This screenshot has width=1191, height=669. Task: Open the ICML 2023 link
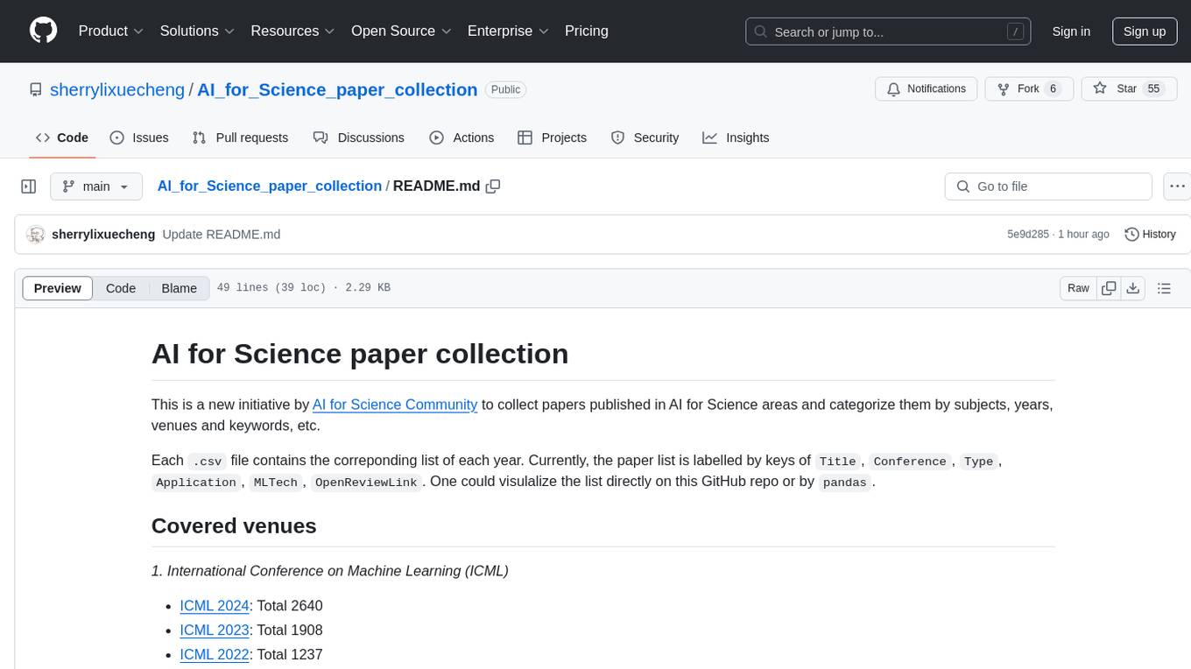click(215, 630)
